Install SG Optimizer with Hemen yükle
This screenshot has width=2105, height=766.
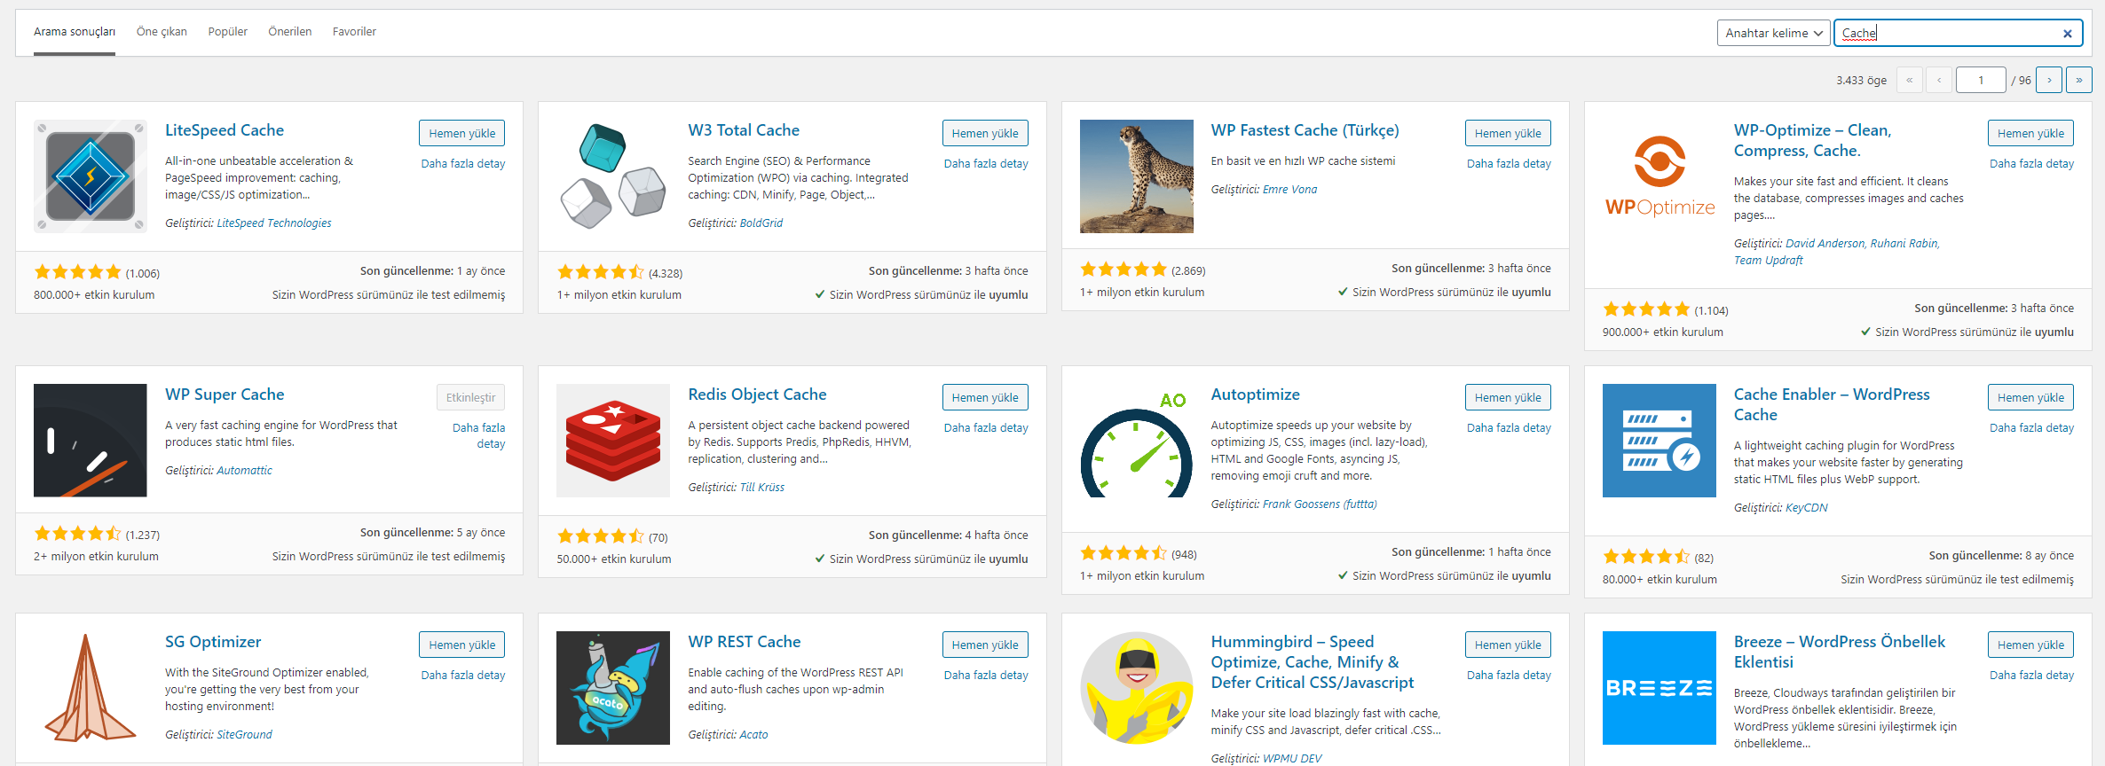[x=462, y=645]
